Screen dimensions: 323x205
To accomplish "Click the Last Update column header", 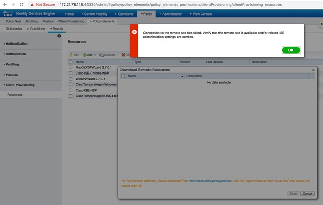I will 214,62.
